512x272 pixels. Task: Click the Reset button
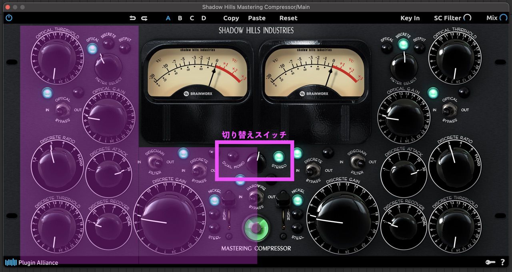coord(288,18)
